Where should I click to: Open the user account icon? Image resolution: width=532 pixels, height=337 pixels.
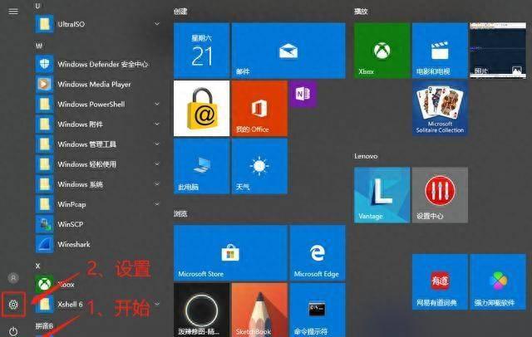[13, 278]
